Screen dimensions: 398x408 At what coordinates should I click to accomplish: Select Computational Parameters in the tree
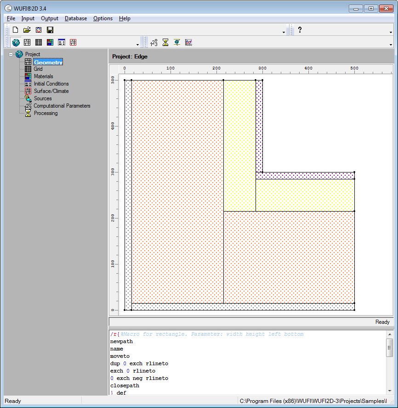[x=62, y=106]
